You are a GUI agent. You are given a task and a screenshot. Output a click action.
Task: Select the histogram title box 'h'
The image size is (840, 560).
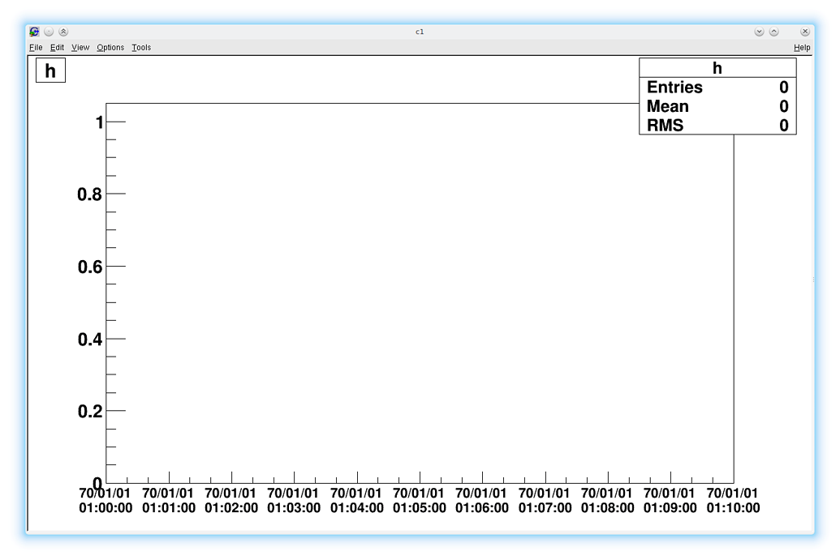[50, 71]
